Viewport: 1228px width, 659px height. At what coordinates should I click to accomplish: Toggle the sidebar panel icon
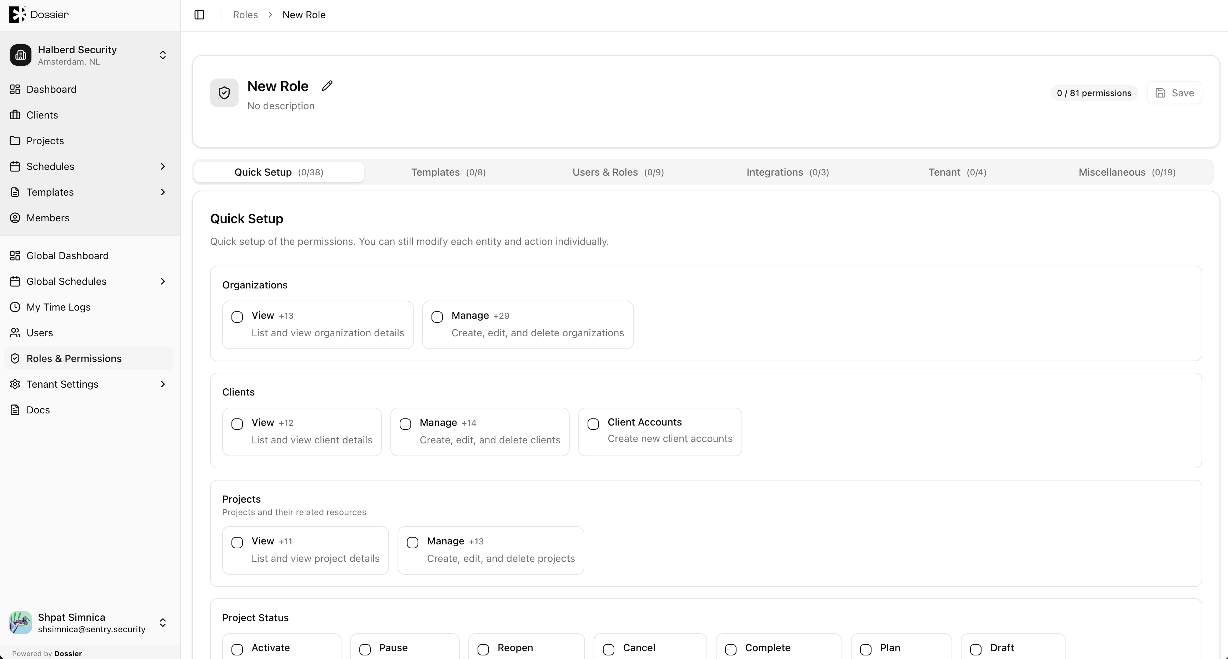point(199,15)
